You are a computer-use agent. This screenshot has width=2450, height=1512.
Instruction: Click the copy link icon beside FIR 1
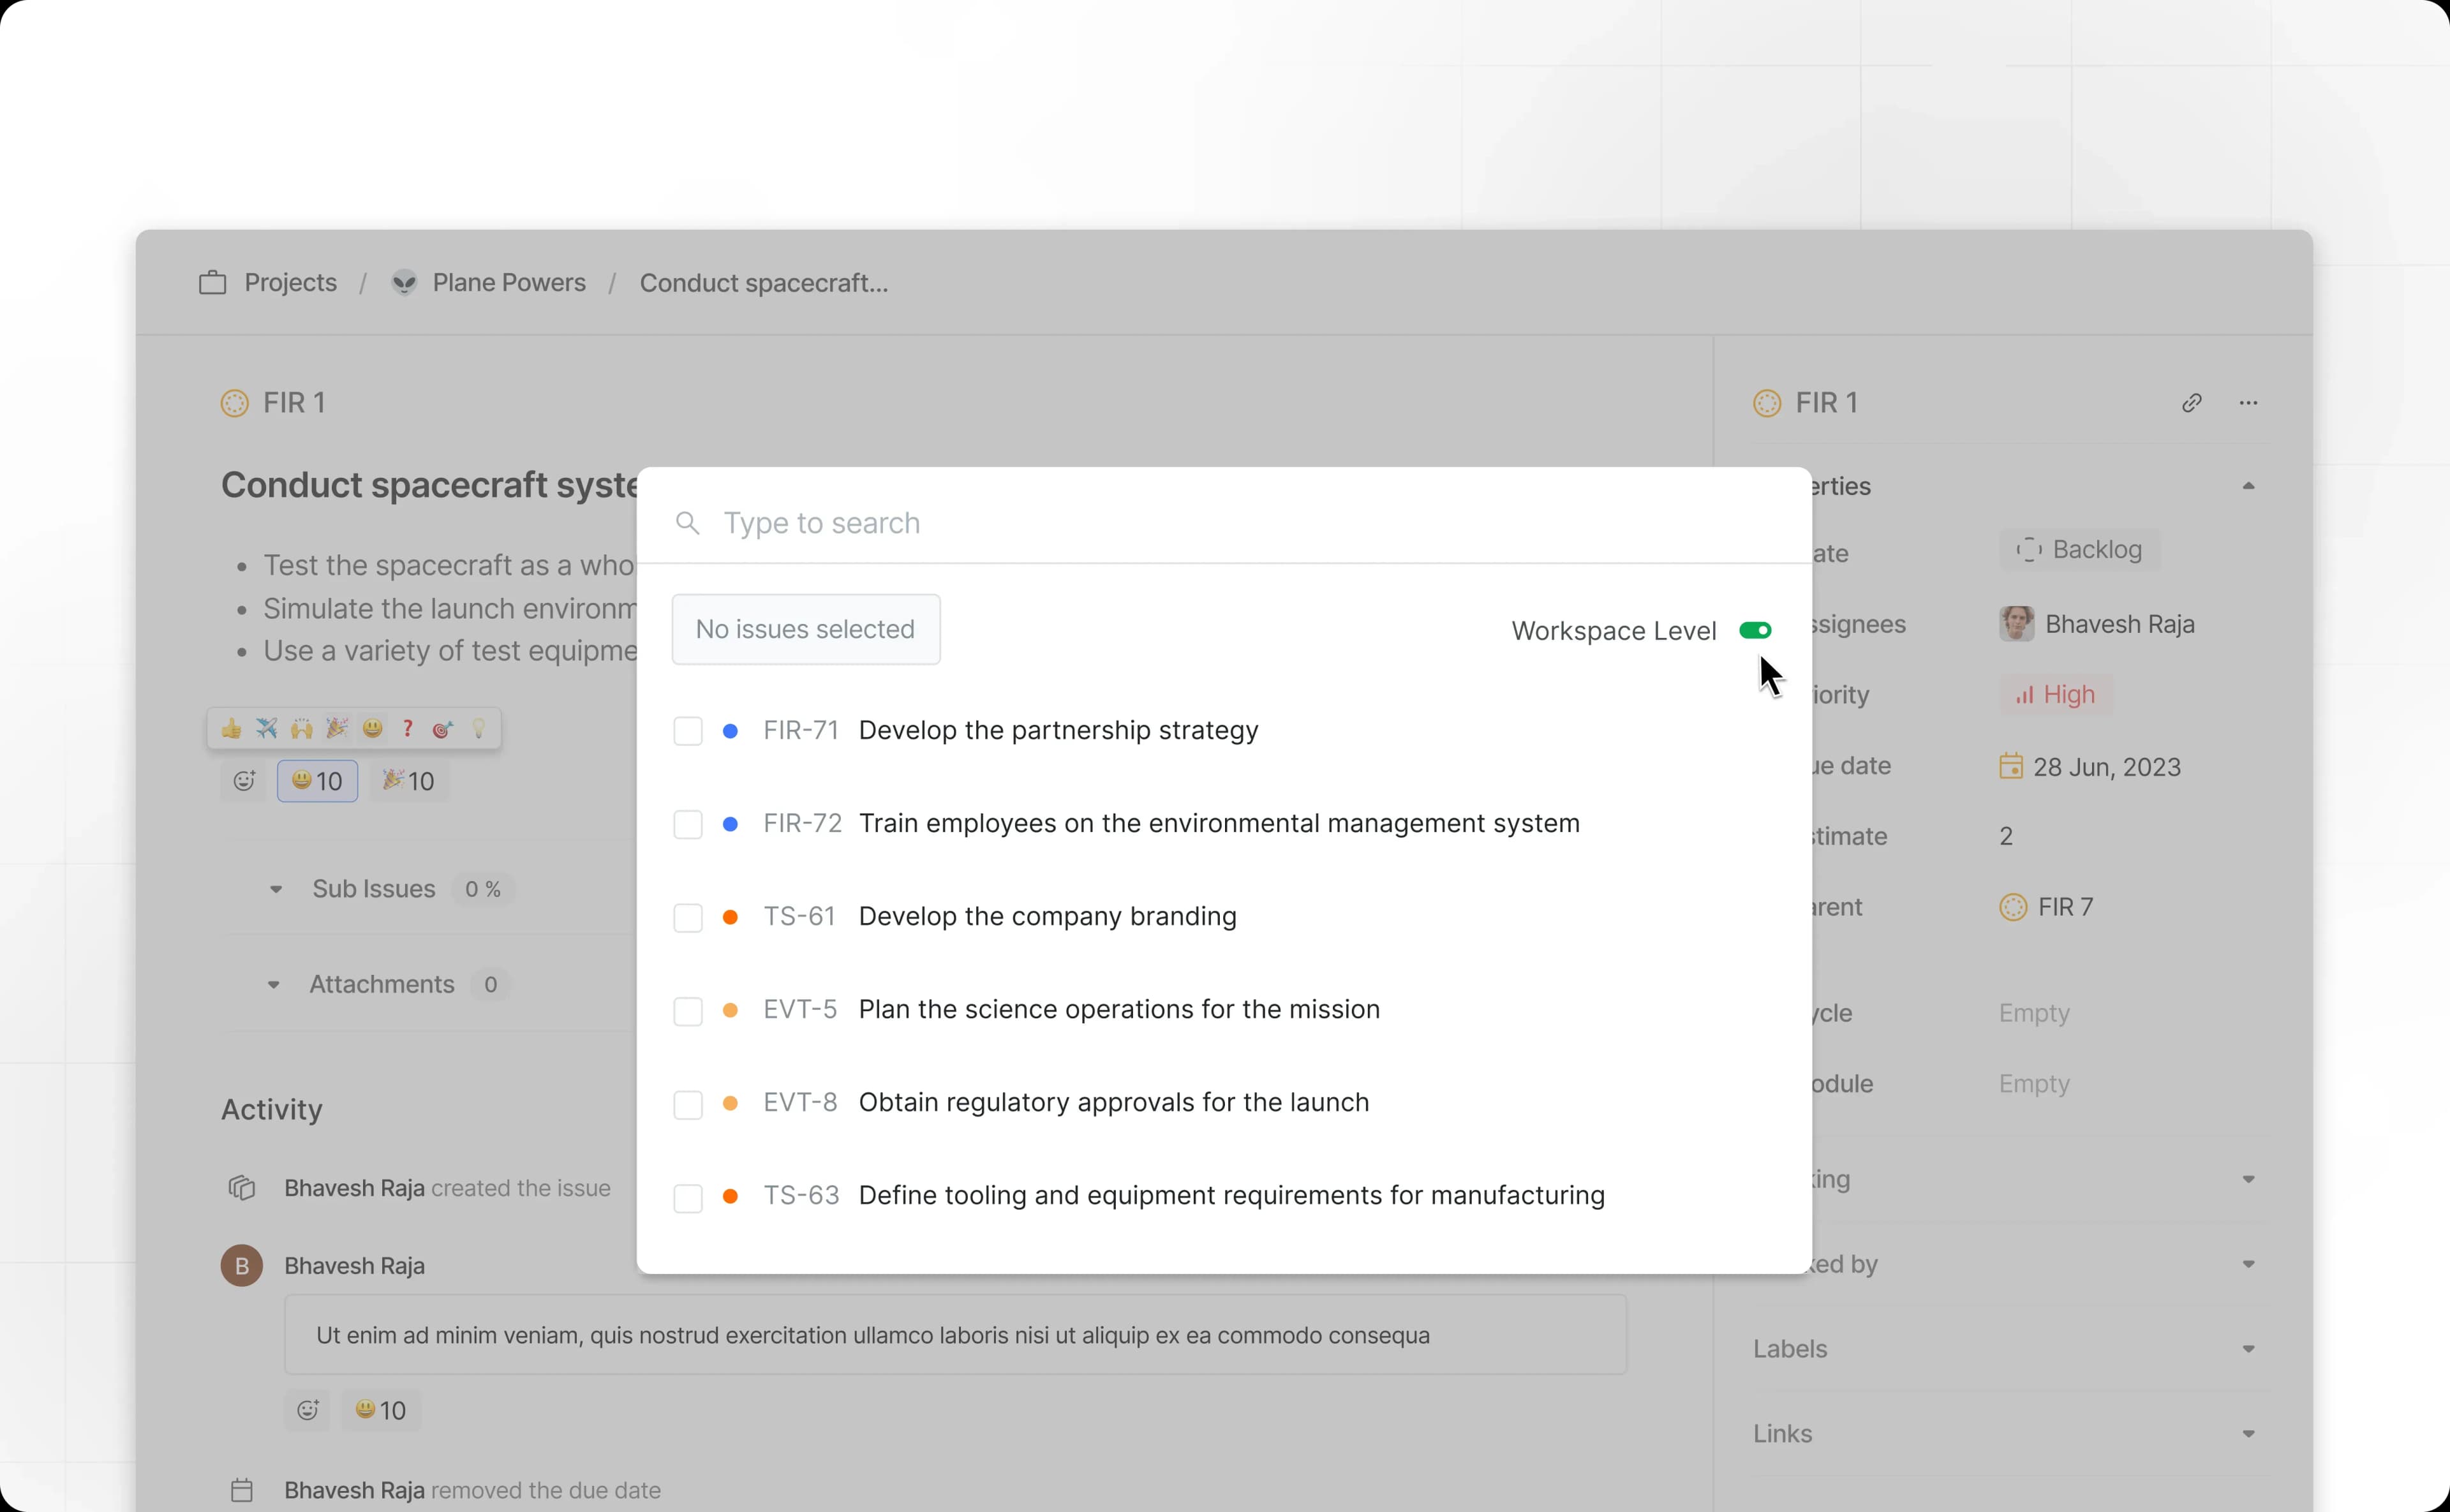[2191, 403]
